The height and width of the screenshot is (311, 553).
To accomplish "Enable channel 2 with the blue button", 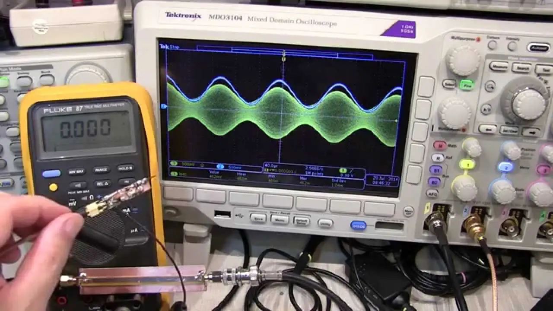I will [505, 167].
